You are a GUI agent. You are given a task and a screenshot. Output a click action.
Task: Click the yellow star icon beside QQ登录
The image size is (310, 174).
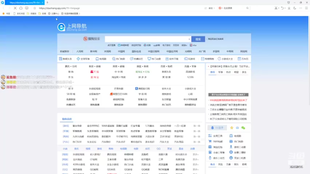[232, 128]
